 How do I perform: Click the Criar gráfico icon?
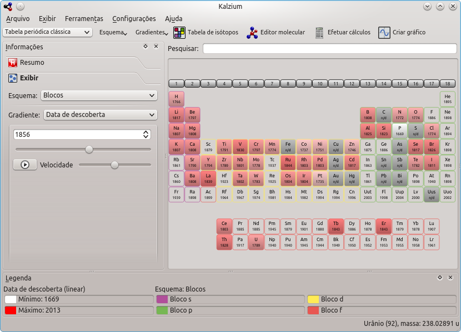[x=402, y=33]
